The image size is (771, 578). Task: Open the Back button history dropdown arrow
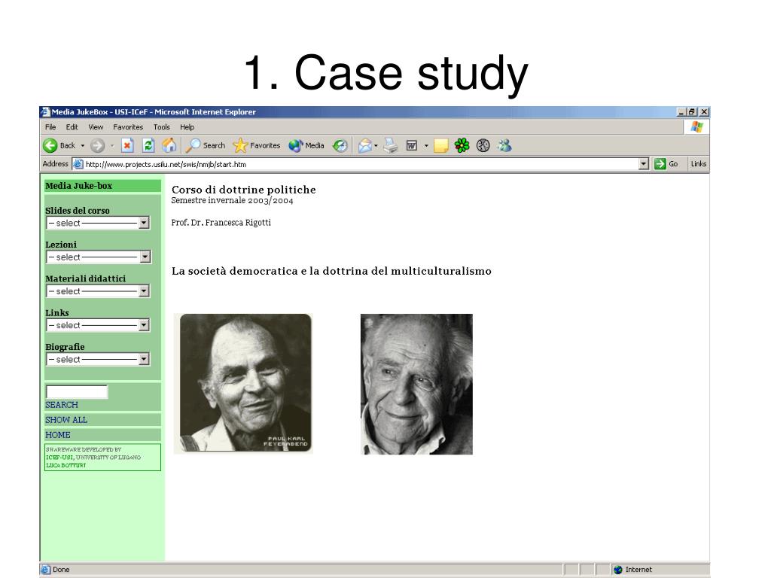[83, 145]
